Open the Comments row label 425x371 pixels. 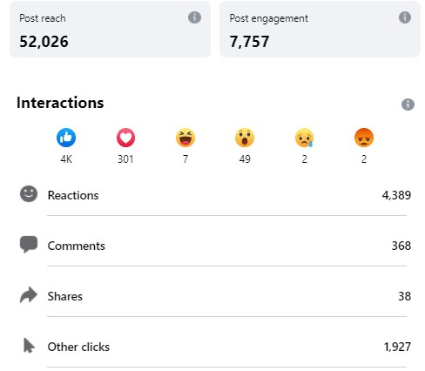click(77, 246)
